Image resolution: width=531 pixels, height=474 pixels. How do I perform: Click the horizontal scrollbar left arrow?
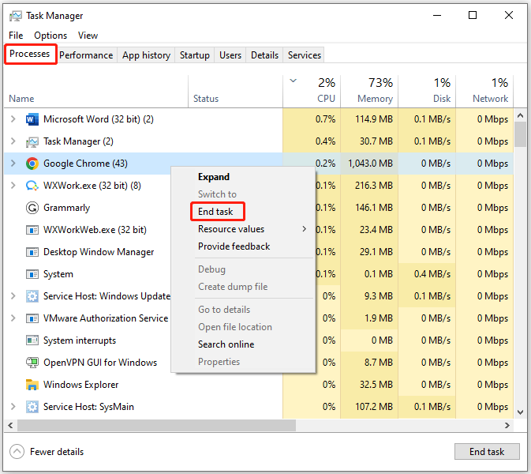coord(10,425)
